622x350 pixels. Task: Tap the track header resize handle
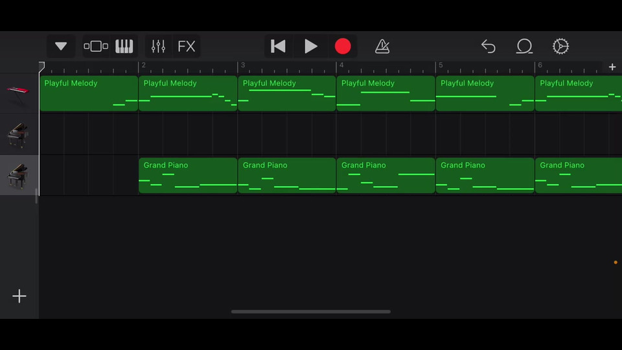36,196
